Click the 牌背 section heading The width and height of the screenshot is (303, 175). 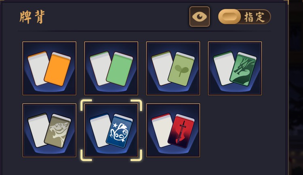32,17
